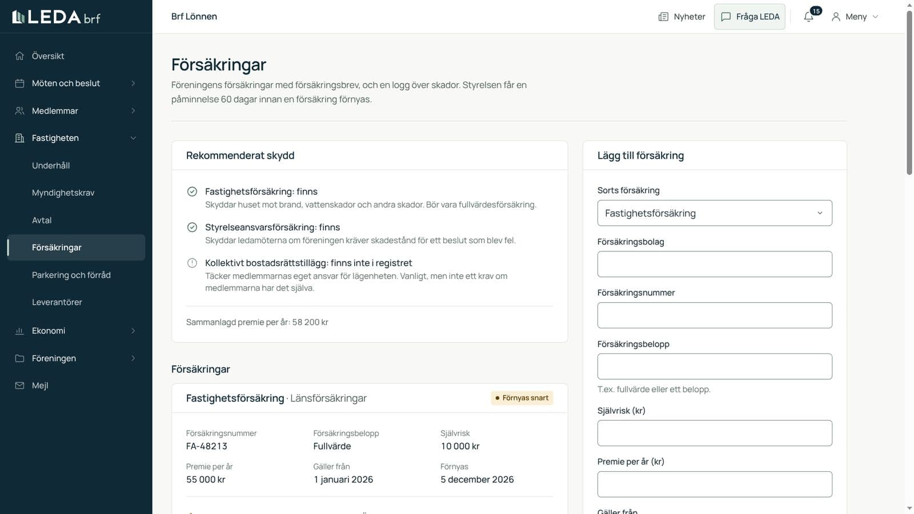Screen dimensions: 914x514
Task: Click the user profile icon beside Meny
Action: click(836, 17)
